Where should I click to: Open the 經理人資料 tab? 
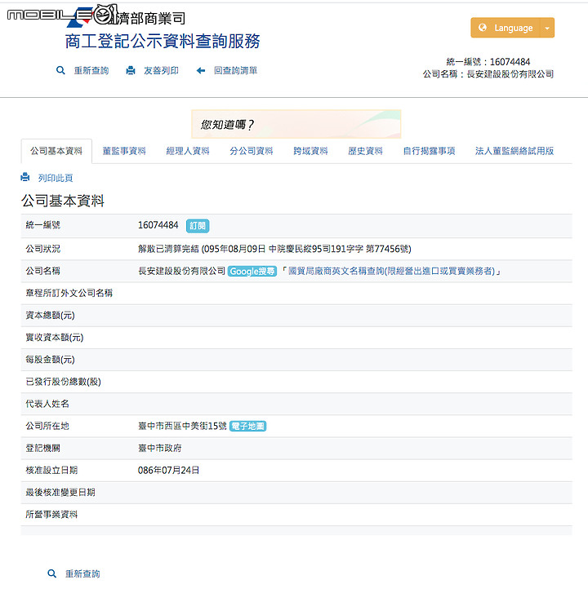pos(188,151)
